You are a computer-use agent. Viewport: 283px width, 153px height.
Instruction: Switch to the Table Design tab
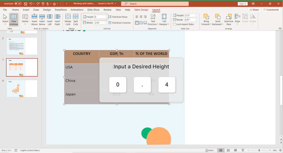(141, 10)
